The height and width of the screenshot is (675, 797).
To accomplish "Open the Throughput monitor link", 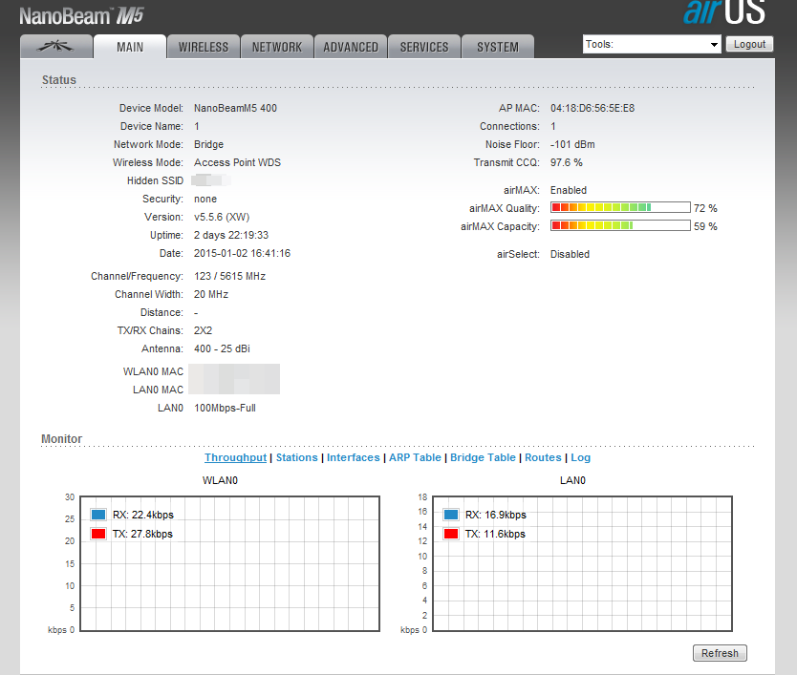I will click(x=235, y=457).
